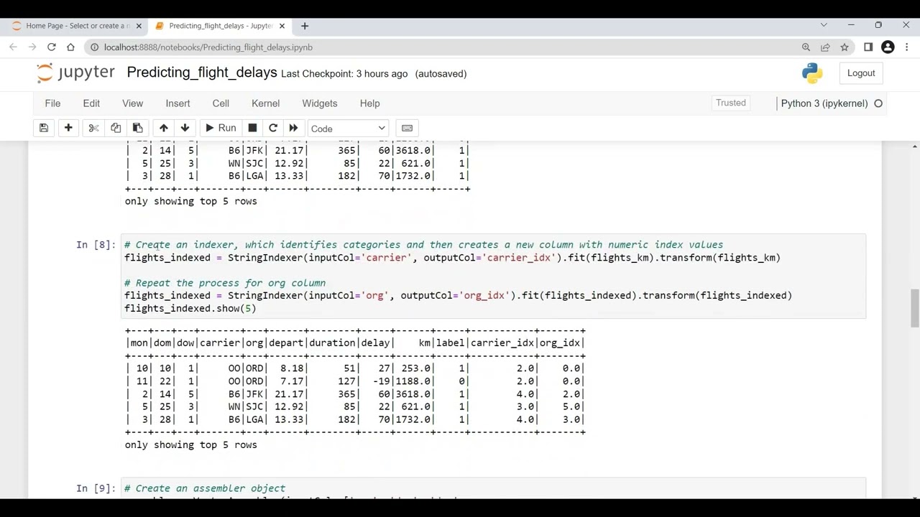The width and height of the screenshot is (920, 517).
Task: Go forward in browser history
Action: 32,47
